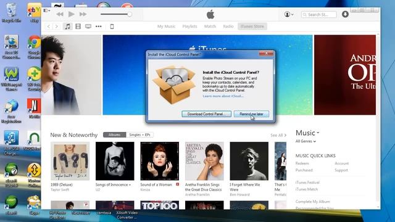The height and width of the screenshot is (222, 395).
Task: Switch to the Playlists tab
Action: point(189,27)
